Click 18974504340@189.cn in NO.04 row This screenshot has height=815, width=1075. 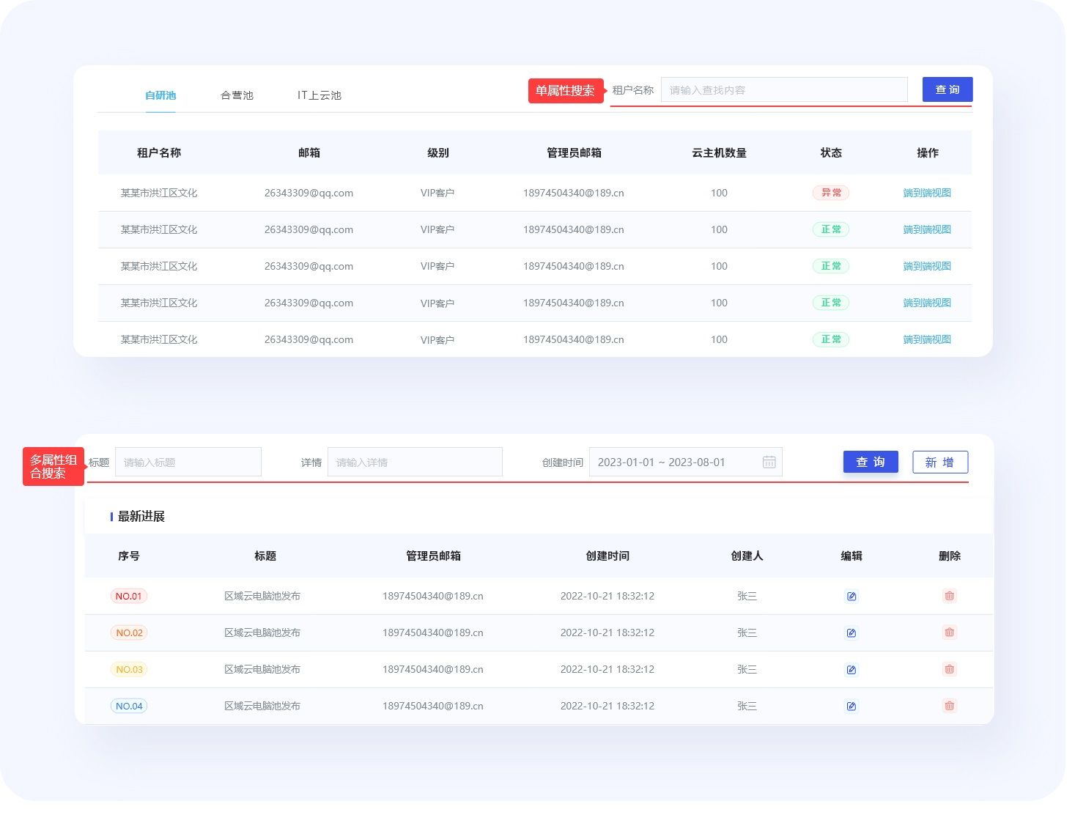pos(433,706)
